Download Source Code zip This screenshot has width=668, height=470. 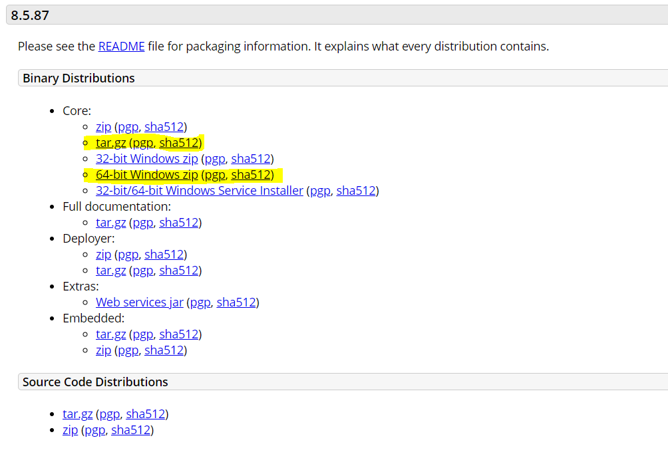click(x=71, y=430)
